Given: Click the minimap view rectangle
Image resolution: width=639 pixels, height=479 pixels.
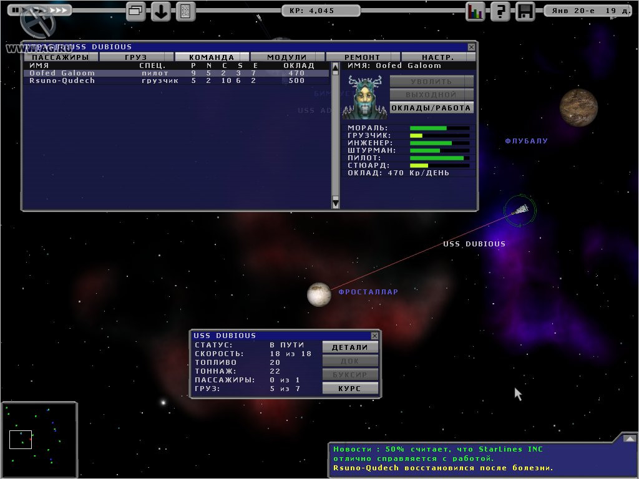Looking at the screenshot, I should (x=21, y=440).
